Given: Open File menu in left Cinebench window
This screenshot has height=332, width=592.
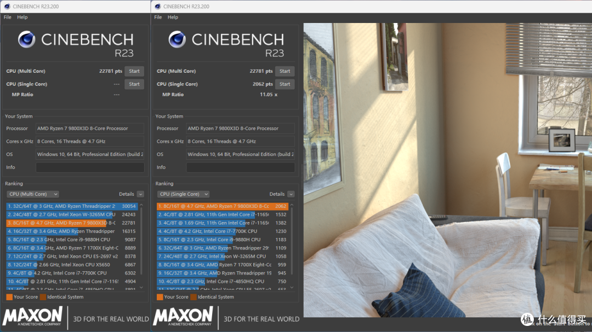Looking at the screenshot, I should (8, 17).
